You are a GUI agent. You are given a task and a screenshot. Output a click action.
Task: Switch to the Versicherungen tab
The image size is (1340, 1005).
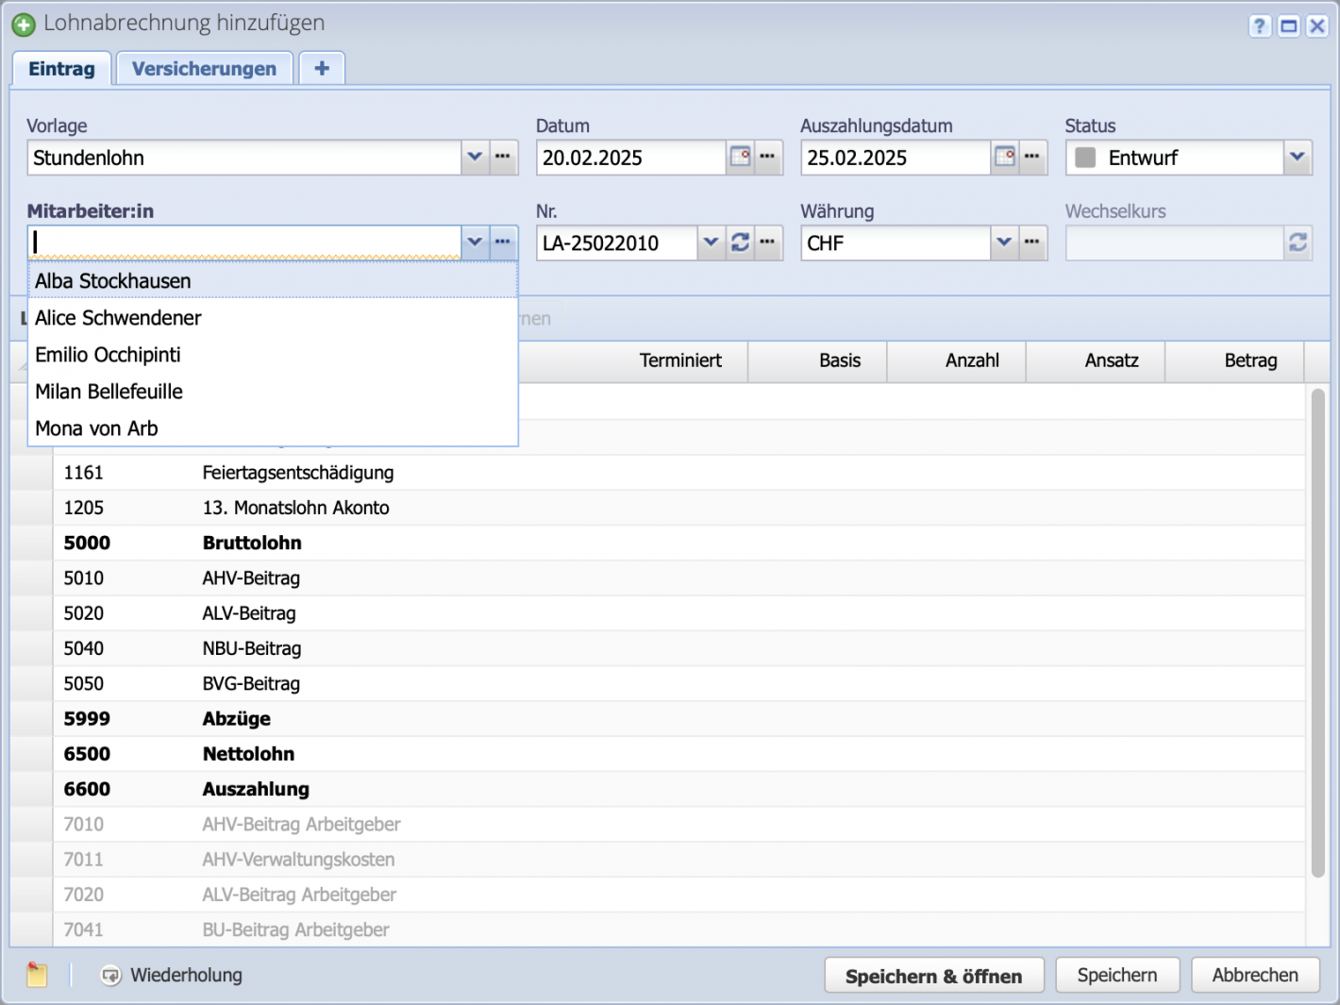coord(204,67)
